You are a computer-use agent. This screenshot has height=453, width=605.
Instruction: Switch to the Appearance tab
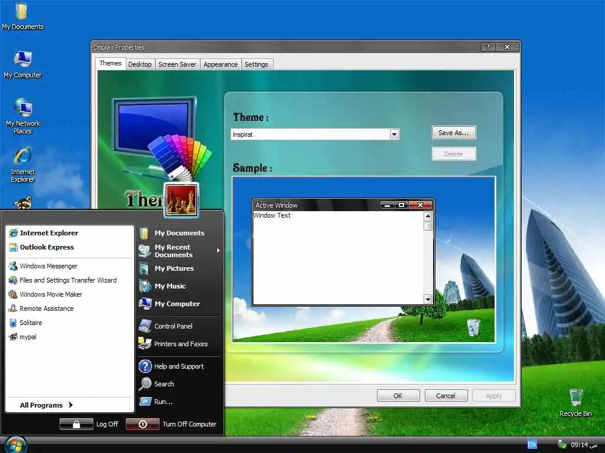[x=220, y=64]
